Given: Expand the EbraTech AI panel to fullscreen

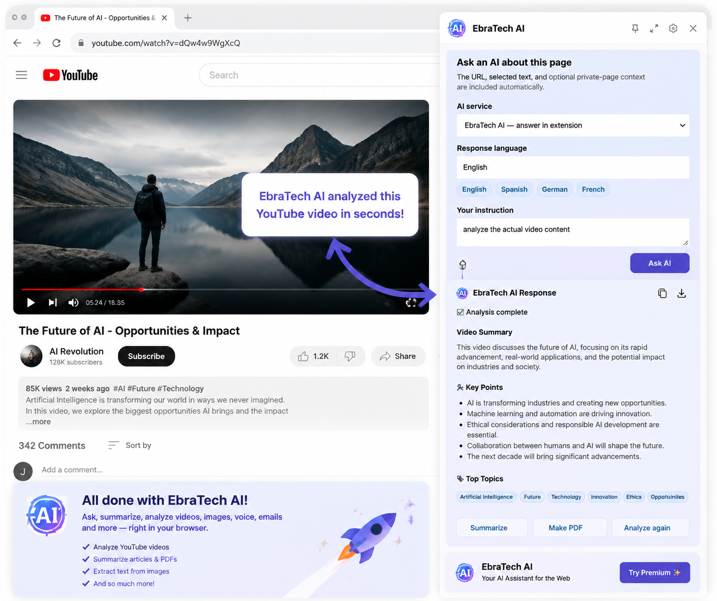Looking at the screenshot, I should point(654,29).
